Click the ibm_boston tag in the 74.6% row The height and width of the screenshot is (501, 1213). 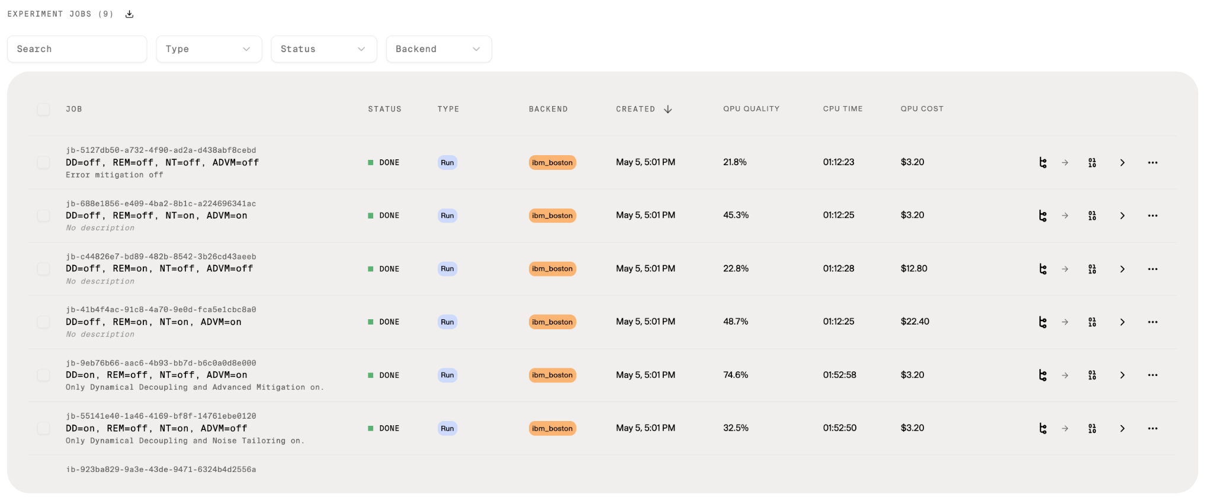[x=552, y=375]
